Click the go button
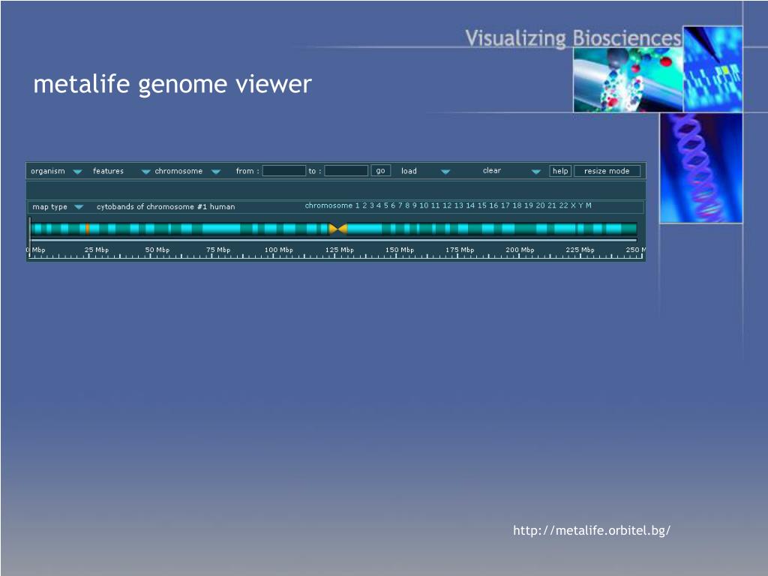Image resolution: width=768 pixels, height=576 pixels. tap(380, 170)
